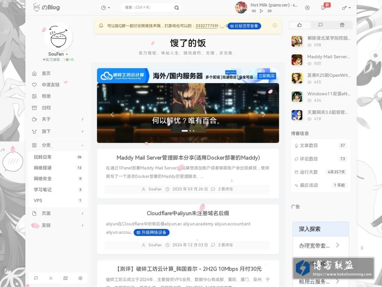The image size is (382, 287).
Task: Go to previous carousel slide
Action: [112, 115]
